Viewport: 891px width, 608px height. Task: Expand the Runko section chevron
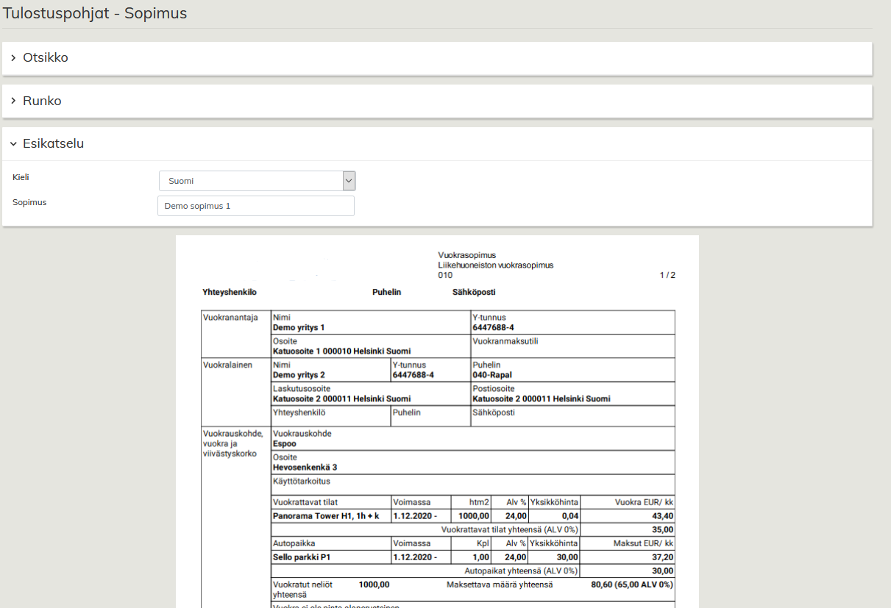click(13, 101)
